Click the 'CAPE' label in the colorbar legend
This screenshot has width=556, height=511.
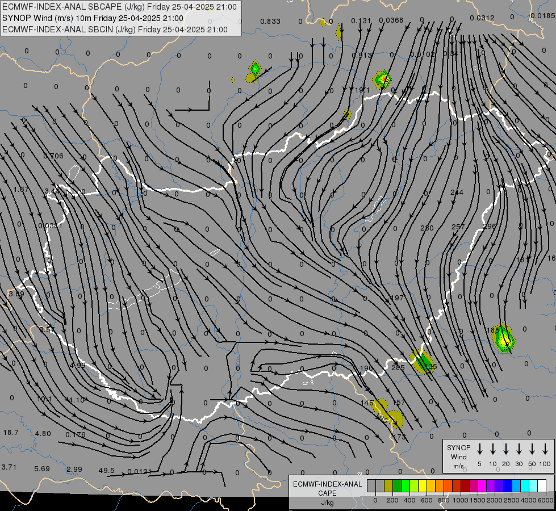(x=327, y=493)
